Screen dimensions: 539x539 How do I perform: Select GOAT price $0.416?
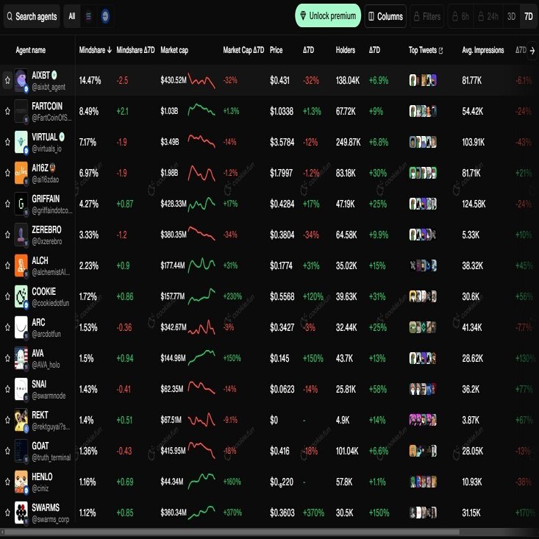click(x=279, y=451)
